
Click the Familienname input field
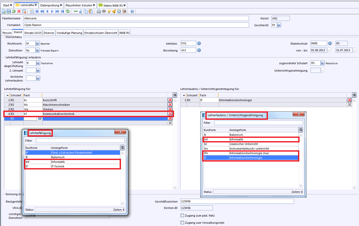click(136, 18)
